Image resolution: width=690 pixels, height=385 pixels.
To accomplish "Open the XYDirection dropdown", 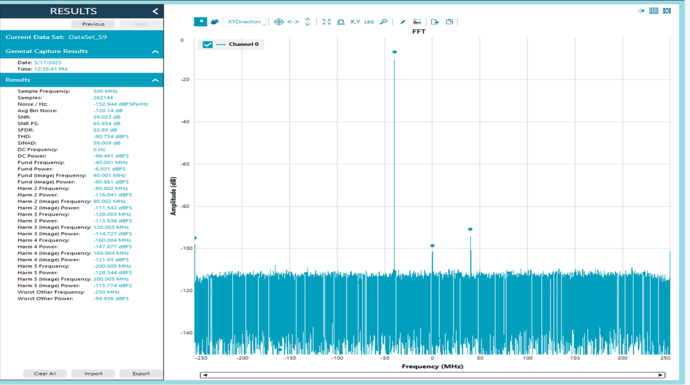I will coord(245,22).
